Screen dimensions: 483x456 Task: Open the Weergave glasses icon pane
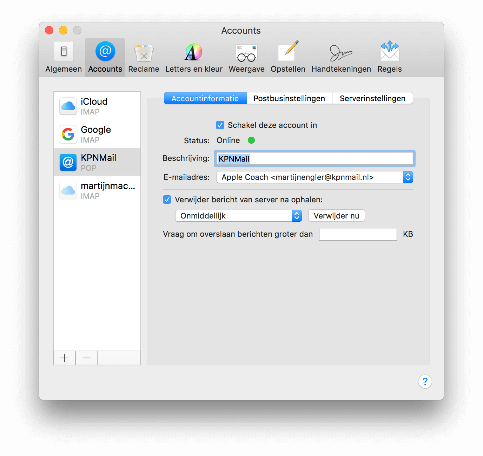(x=246, y=57)
